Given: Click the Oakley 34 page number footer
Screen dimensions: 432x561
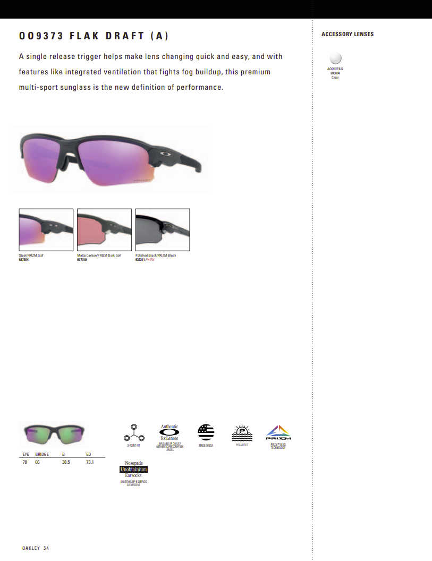Looking at the screenshot, I should [x=36, y=548].
